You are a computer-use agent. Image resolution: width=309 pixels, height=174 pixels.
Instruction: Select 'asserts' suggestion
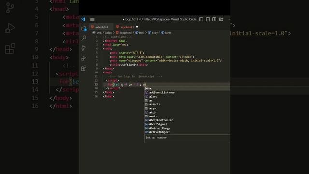point(187,104)
